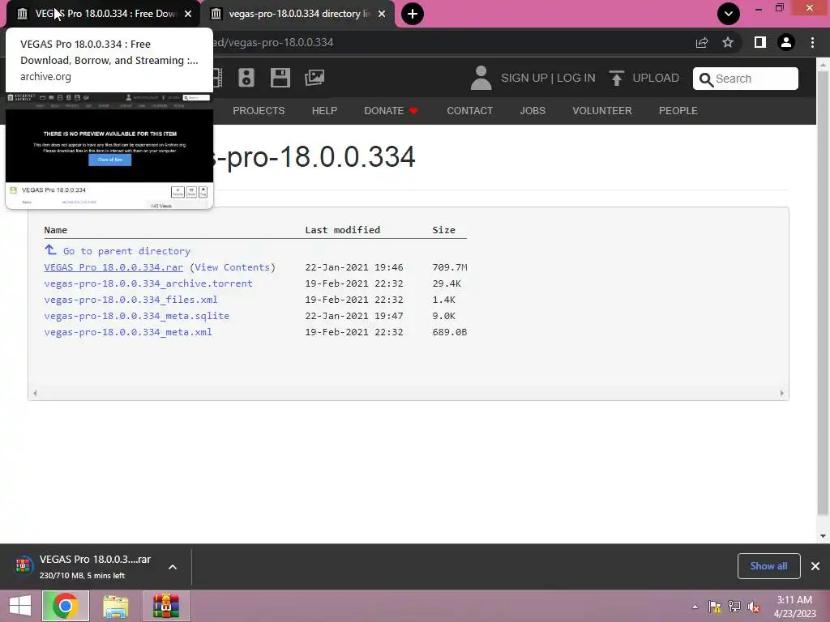This screenshot has height=622, width=830.
Task: Expand the tab search dropdown arrow
Action: [729, 14]
